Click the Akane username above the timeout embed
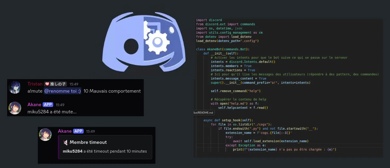The width and height of the screenshot is (390, 168). (65, 131)
